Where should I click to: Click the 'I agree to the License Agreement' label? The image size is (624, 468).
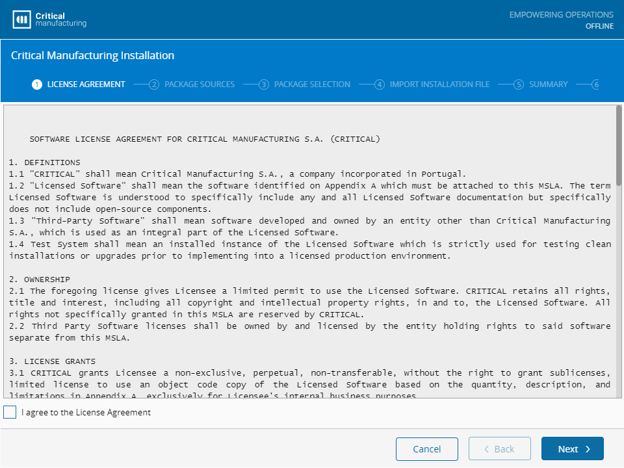click(86, 412)
